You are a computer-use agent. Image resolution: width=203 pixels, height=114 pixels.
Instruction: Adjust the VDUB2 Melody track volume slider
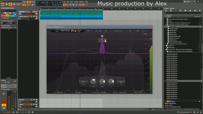(x=28, y=18)
